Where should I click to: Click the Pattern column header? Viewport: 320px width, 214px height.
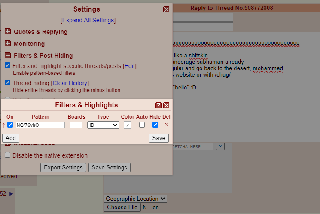pos(40,116)
